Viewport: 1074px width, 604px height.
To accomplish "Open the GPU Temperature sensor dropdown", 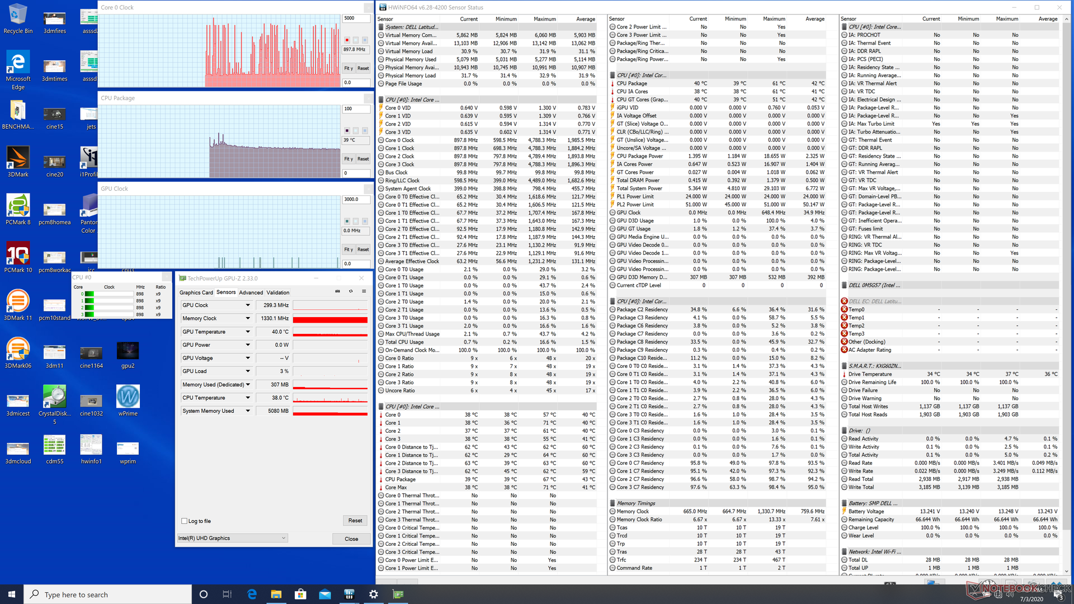I will 248,332.
